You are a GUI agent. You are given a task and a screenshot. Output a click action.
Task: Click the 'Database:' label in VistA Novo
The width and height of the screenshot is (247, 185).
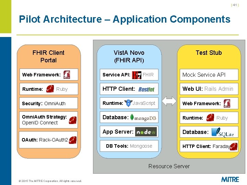pos(116,118)
